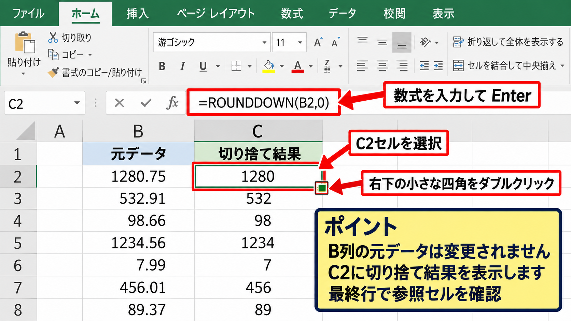Screen dimensions: 571x321
Task: Align text left in the cell
Action: (362, 65)
